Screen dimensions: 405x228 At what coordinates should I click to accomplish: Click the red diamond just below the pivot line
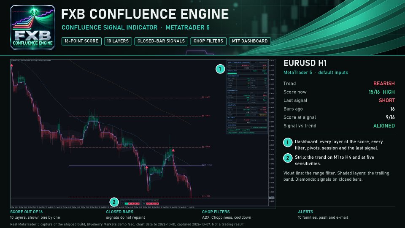point(146,168)
